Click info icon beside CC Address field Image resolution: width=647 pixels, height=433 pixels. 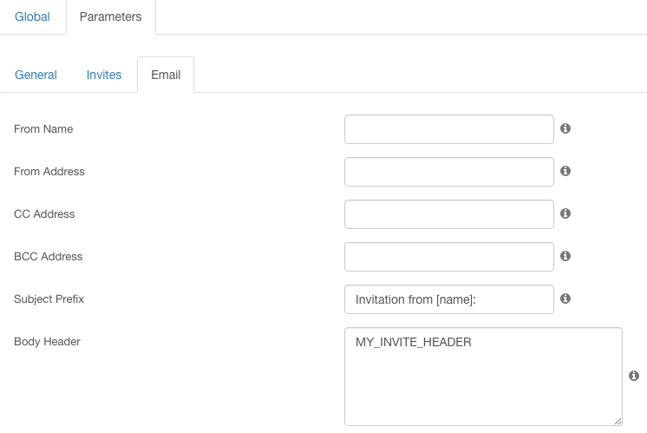point(565,213)
